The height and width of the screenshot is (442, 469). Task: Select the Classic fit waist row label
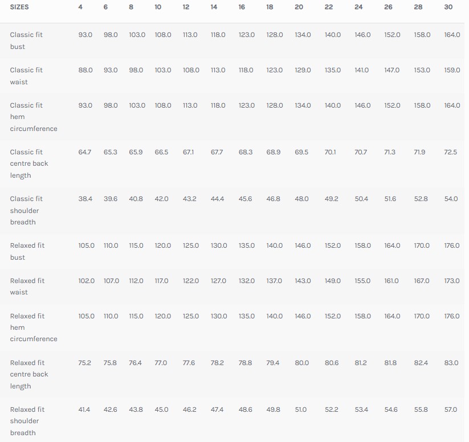click(26, 76)
